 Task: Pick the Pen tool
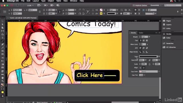coord(3,44)
